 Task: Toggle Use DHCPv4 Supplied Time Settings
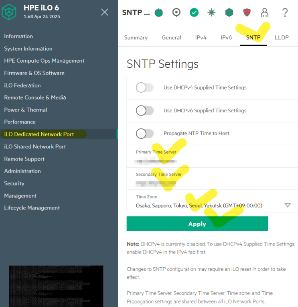click(x=145, y=87)
